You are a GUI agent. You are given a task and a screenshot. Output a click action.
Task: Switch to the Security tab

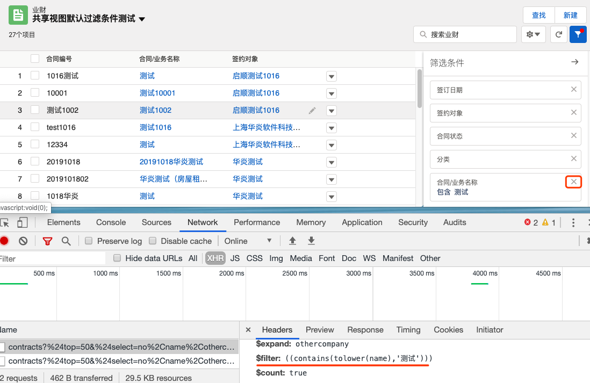coord(413,222)
